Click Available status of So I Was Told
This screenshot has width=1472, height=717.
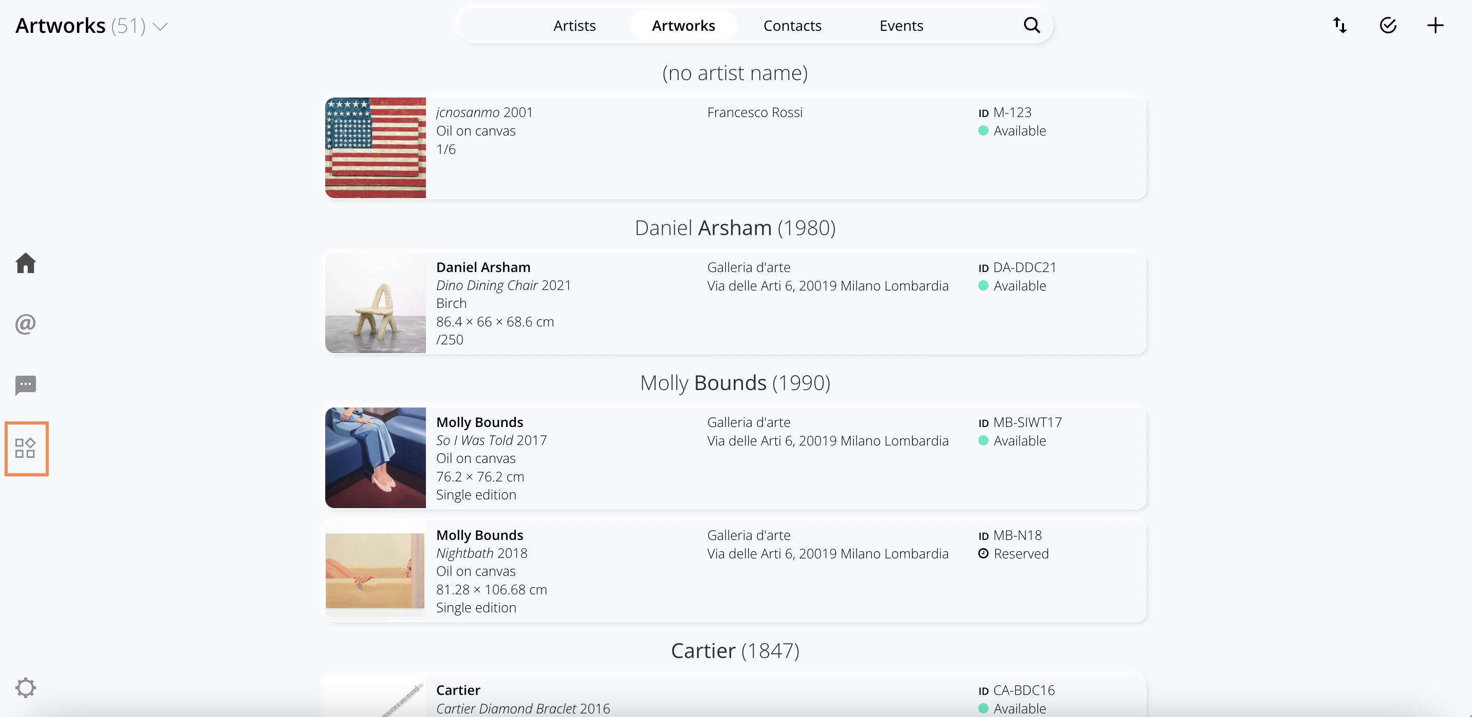pos(1013,441)
